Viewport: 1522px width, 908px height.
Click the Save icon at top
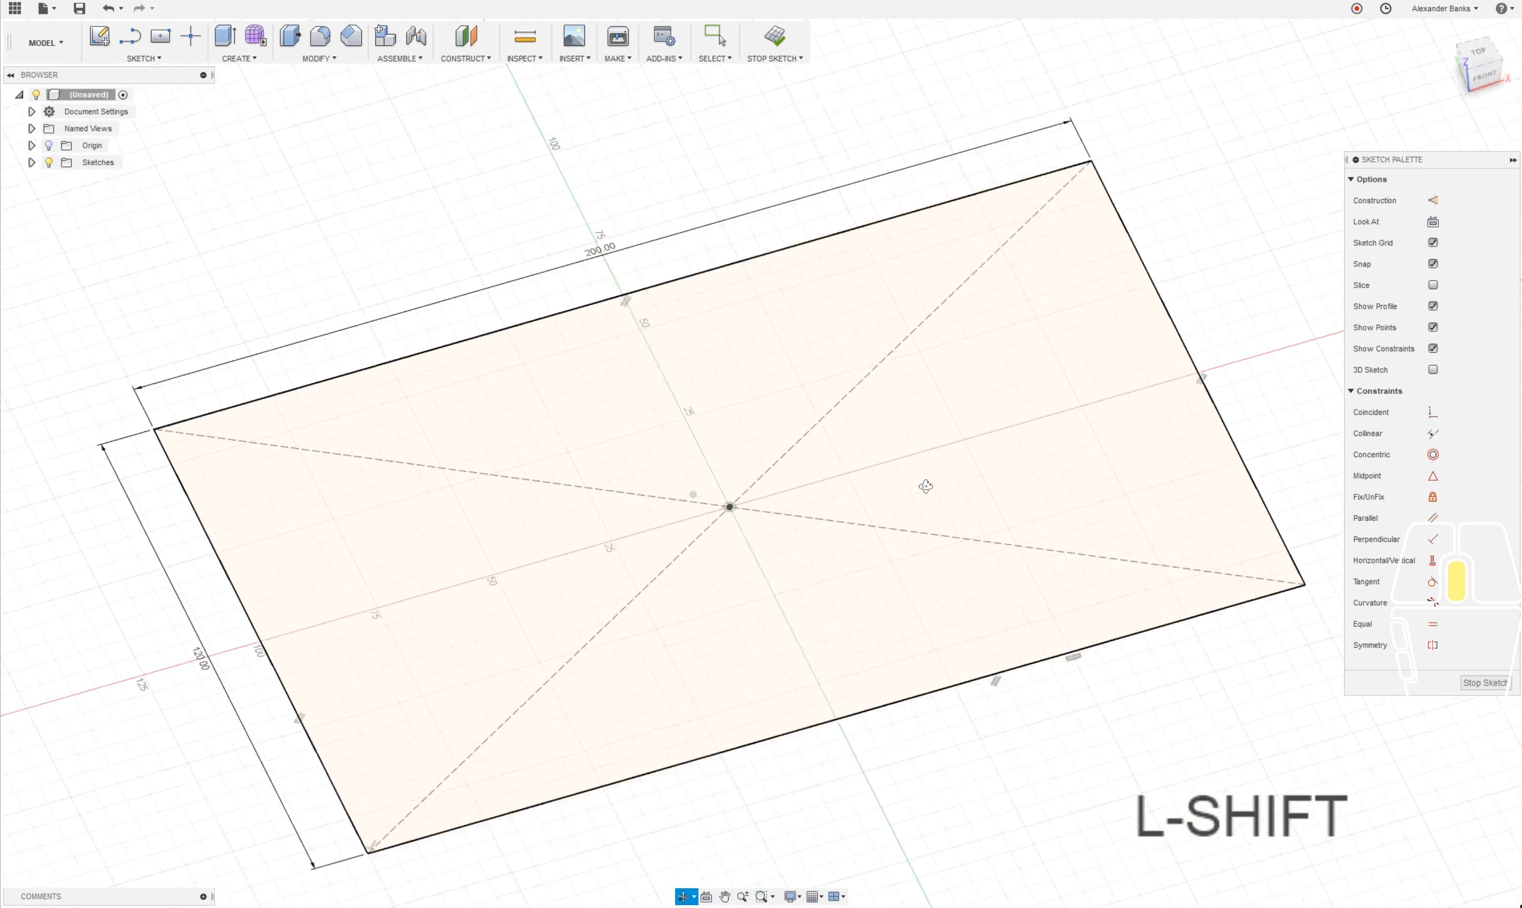[80, 8]
